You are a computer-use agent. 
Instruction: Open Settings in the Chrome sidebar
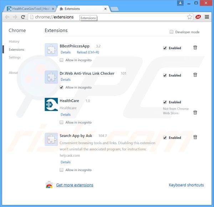pyautogui.click(x=15, y=57)
